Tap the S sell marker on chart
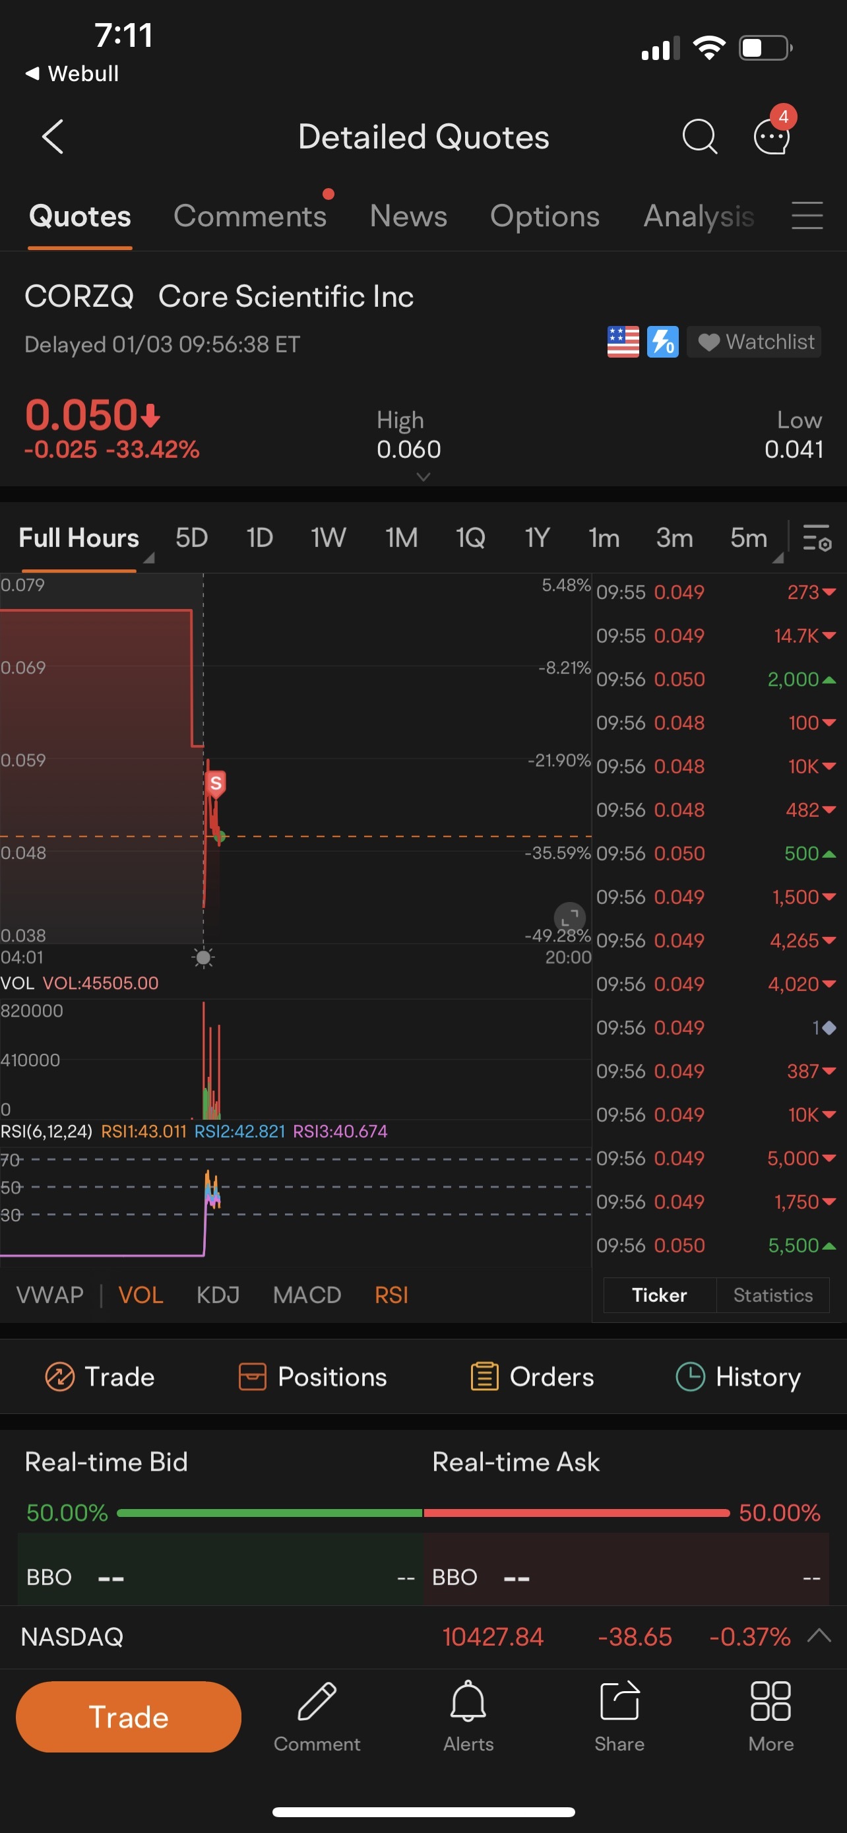The width and height of the screenshot is (847, 1833). 216,783
